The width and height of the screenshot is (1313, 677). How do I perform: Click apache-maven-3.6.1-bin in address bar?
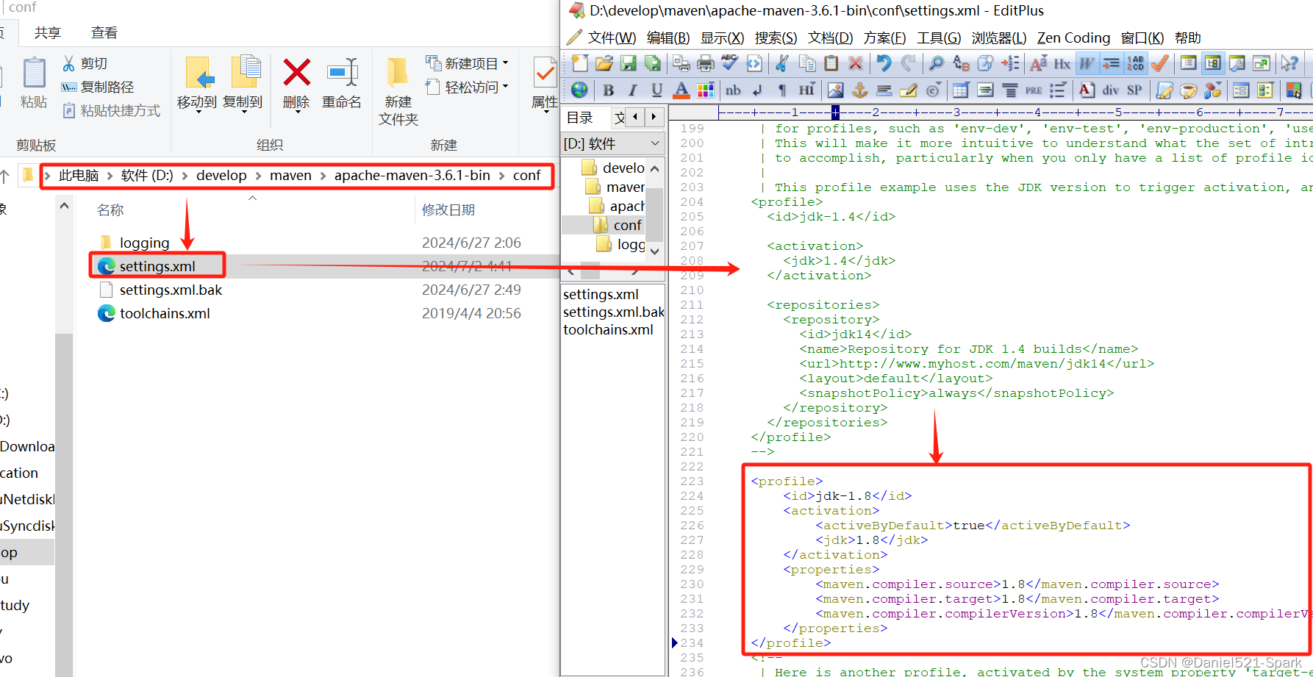(412, 176)
